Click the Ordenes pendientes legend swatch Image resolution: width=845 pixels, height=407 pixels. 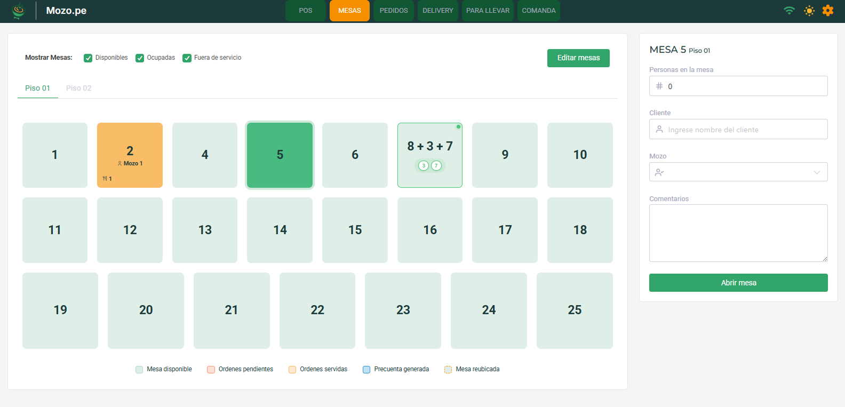[211, 370]
